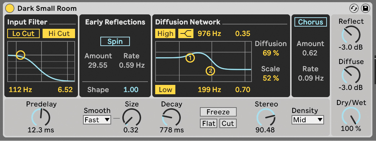Click the 0.35 high gain value
Screen dimensions: 376x141
[x=243, y=34]
